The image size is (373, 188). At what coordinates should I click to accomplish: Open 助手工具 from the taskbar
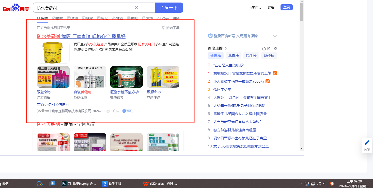pos(112,184)
